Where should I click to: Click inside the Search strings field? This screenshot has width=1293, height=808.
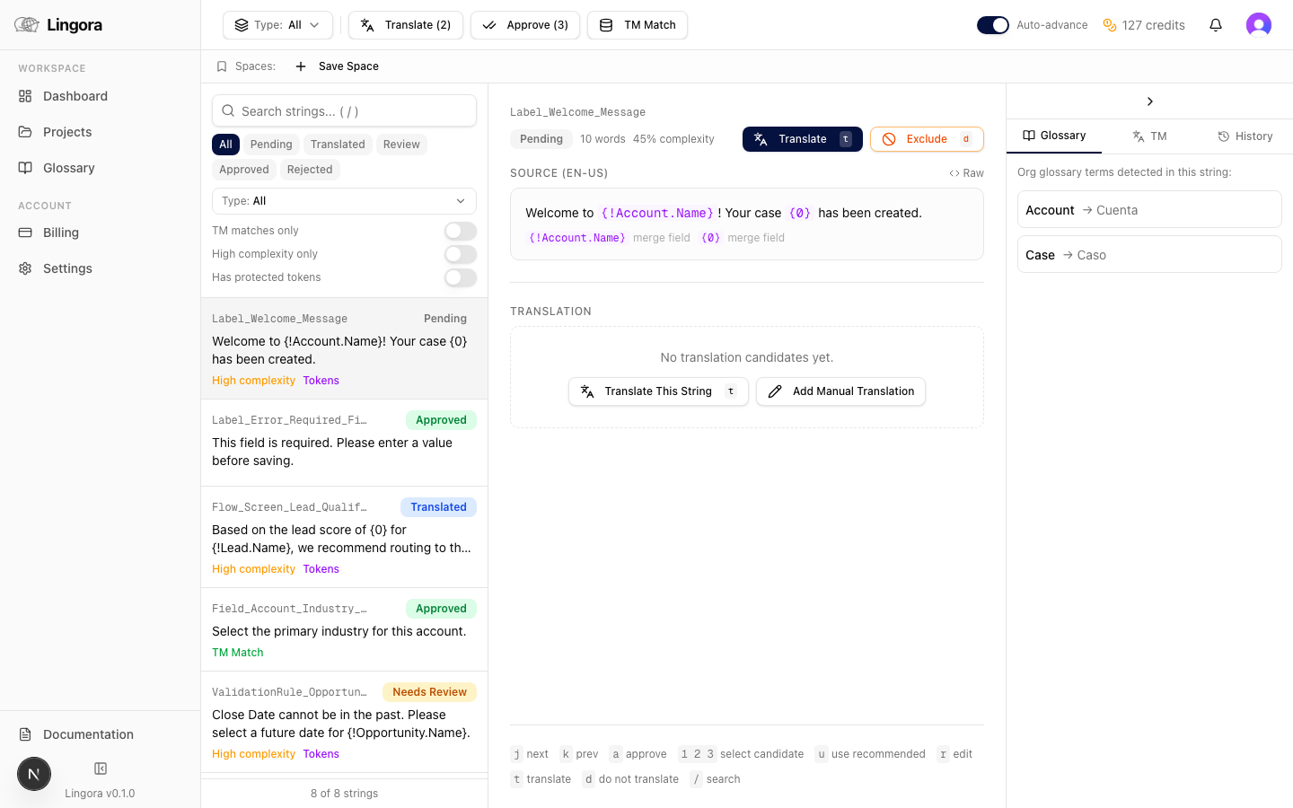(x=344, y=110)
